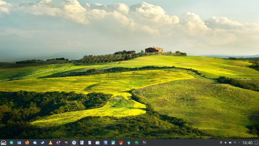Open the green wrench utility icon
Image resolution: width=259 pixels, height=146 pixels.
coord(129,142)
